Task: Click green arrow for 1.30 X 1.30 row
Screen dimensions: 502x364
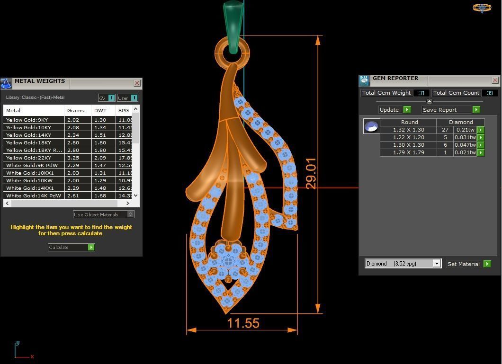Action: [x=481, y=145]
